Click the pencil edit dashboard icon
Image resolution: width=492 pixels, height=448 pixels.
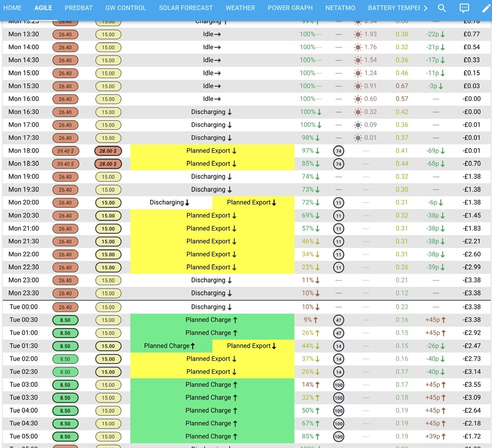pyautogui.click(x=486, y=8)
